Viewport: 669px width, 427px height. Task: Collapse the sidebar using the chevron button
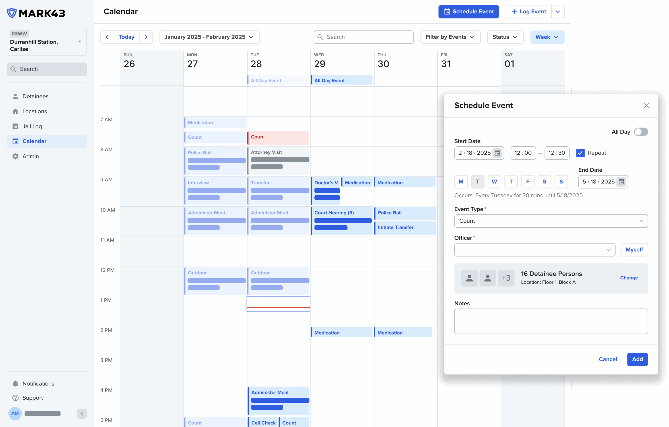click(x=82, y=413)
